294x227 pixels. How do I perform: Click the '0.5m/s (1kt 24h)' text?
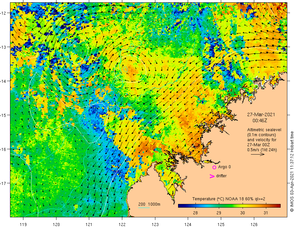tap(262, 150)
